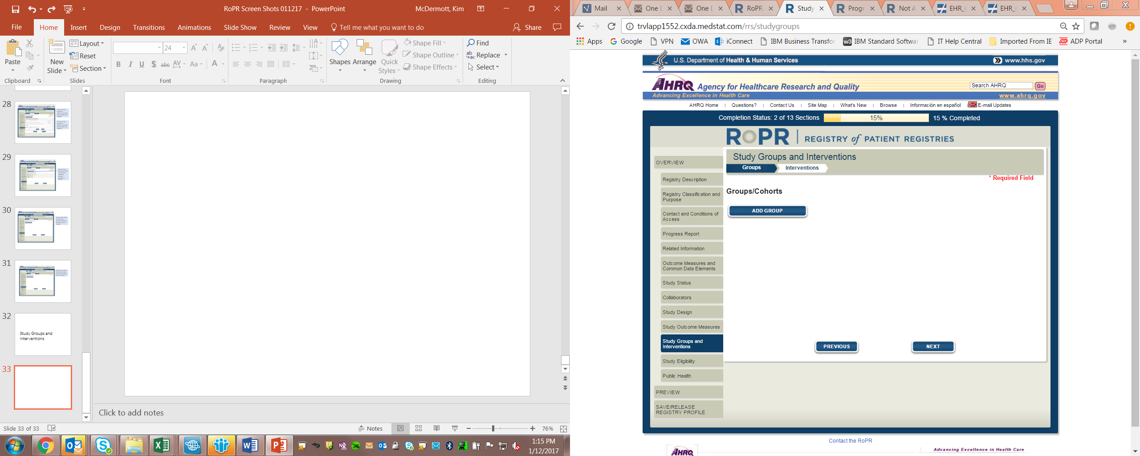Clear all text formatting

[221, 48]
